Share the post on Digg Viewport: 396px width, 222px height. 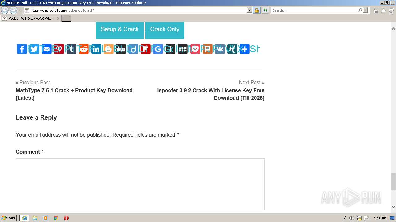(x=121, y=49)
